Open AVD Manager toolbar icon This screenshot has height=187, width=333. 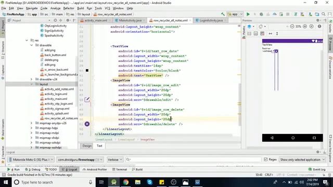302,14
